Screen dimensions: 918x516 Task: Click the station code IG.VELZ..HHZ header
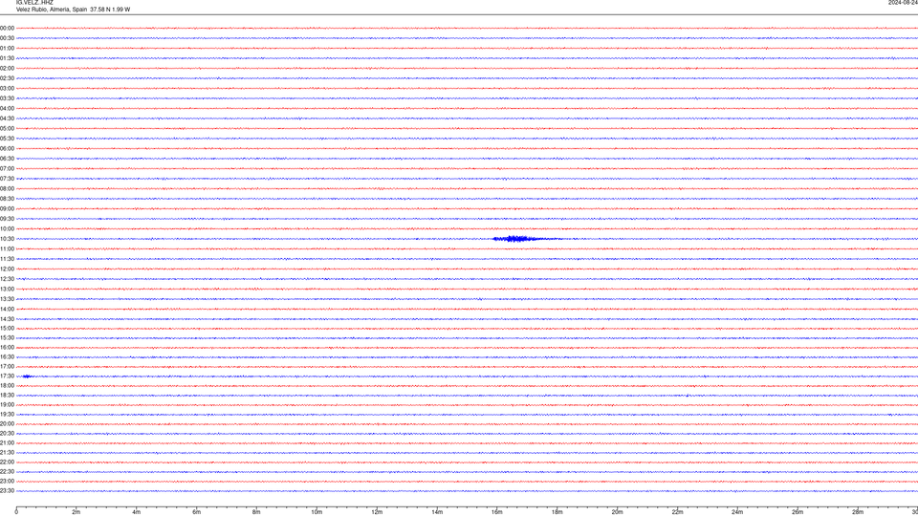tap(34, 2)
